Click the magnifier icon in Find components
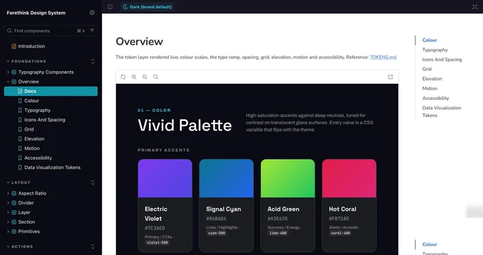The height and width of the screenshot is (255, 483). pyautogui.click(x=9, y=31)
